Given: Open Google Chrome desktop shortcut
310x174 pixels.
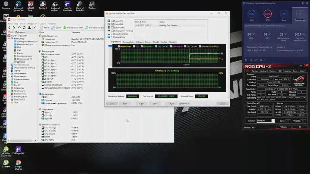Looking at the screenshot, I should [x=19, y=163].
